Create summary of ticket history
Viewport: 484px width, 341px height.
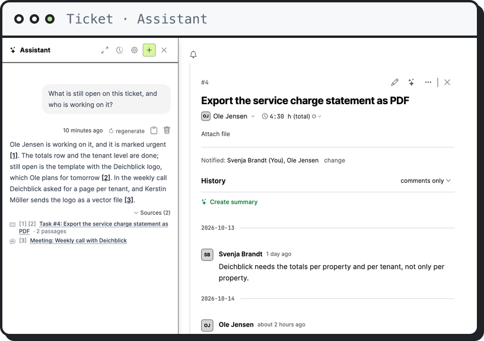(230, 202)
